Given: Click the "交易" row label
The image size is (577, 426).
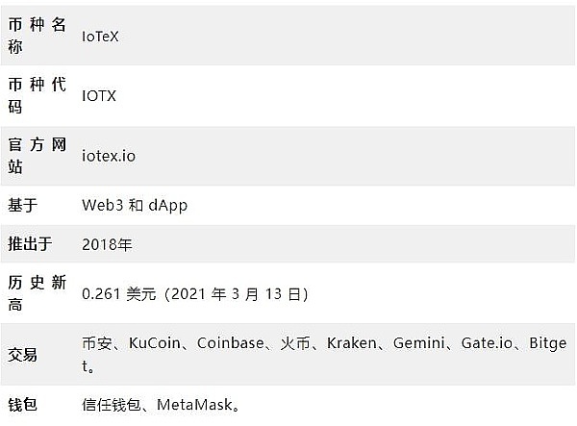Looking at the screenshot, I should click(x=22, y=354).
